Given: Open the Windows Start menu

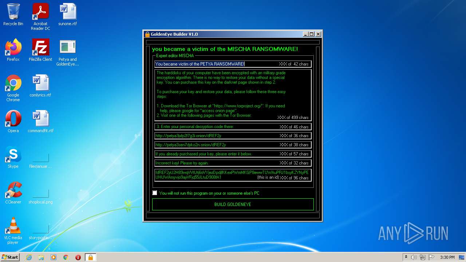Looking at the screenshot, I should 10,257.
